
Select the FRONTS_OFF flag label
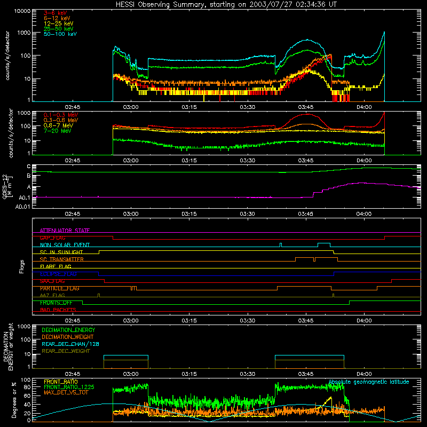(x=56, y=303)
